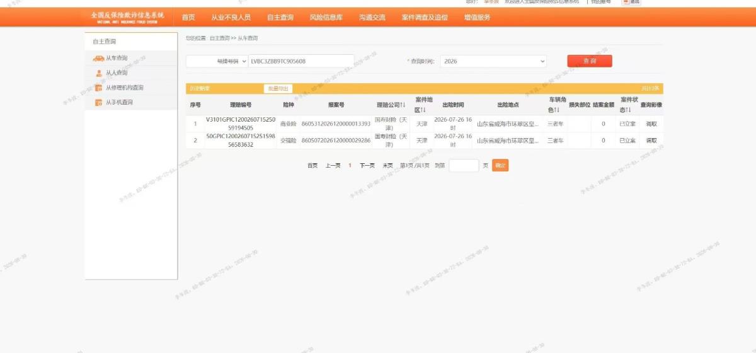Sort by 理赔公司 using its sort arrows

point(402,105)
